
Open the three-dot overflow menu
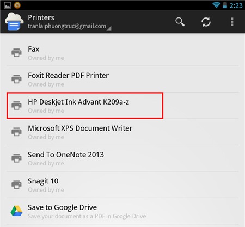tap(232, 22)
